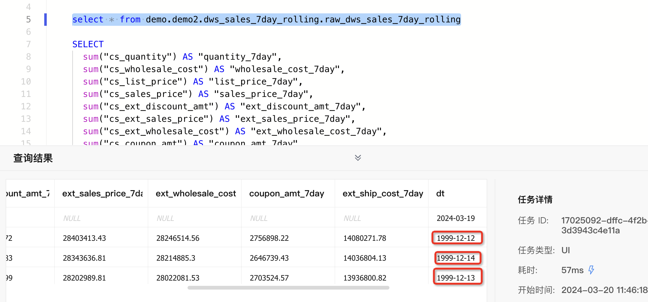Collapse the query results panel chevron
Viewport: 648px width, 302px height.
(358, 158)
